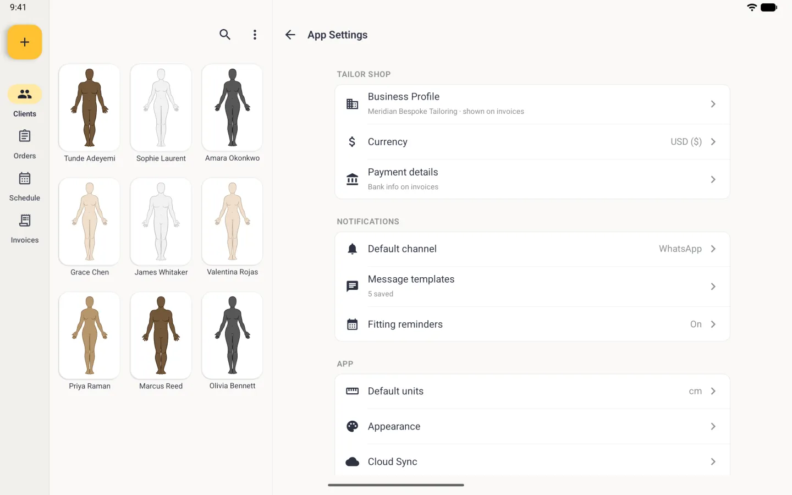Switch to the Orders tab
Viewport: 792px width, 495px height.
tap(25, 144)
